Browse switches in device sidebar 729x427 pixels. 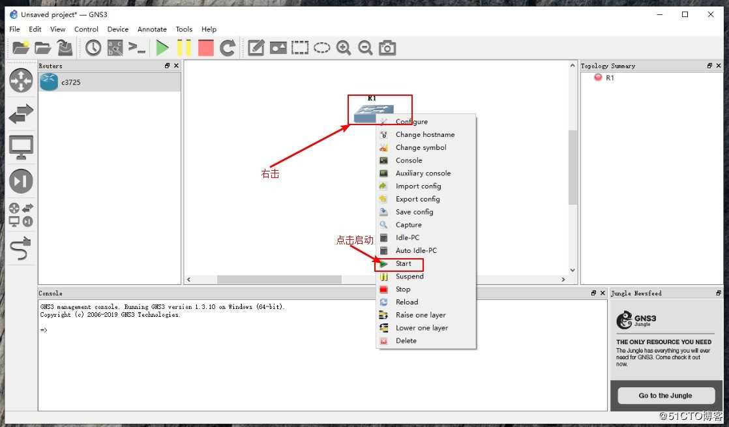21,114
